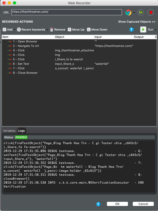The width and height of the screenshot is (158, 211).
Task: Select step 5 - Click row
Action: [79, 59]
